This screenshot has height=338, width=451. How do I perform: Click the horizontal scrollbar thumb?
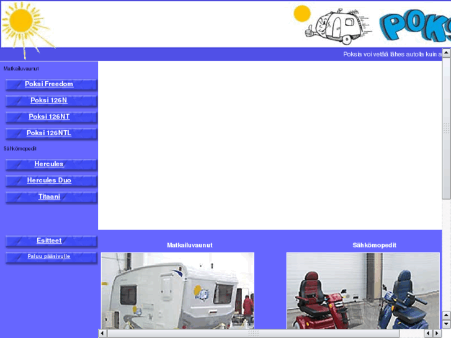click(253, 334)
